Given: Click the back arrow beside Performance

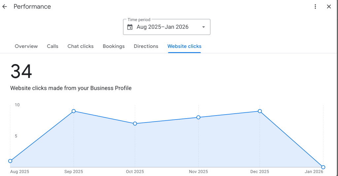Looking at the screenshot, I should (5, 7).
